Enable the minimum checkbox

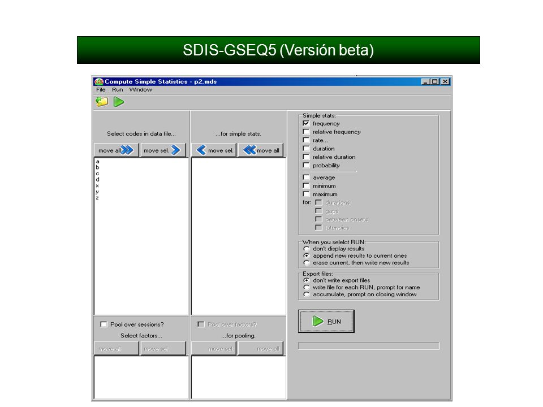(x=306, y=186)
